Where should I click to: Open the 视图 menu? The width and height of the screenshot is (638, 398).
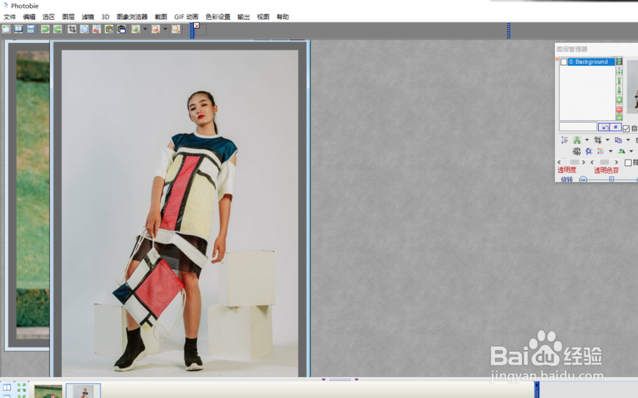click(263, 17)
